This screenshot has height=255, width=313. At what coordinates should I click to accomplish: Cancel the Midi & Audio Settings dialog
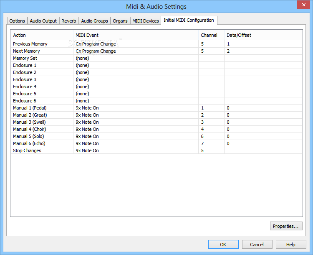[257, 245]
